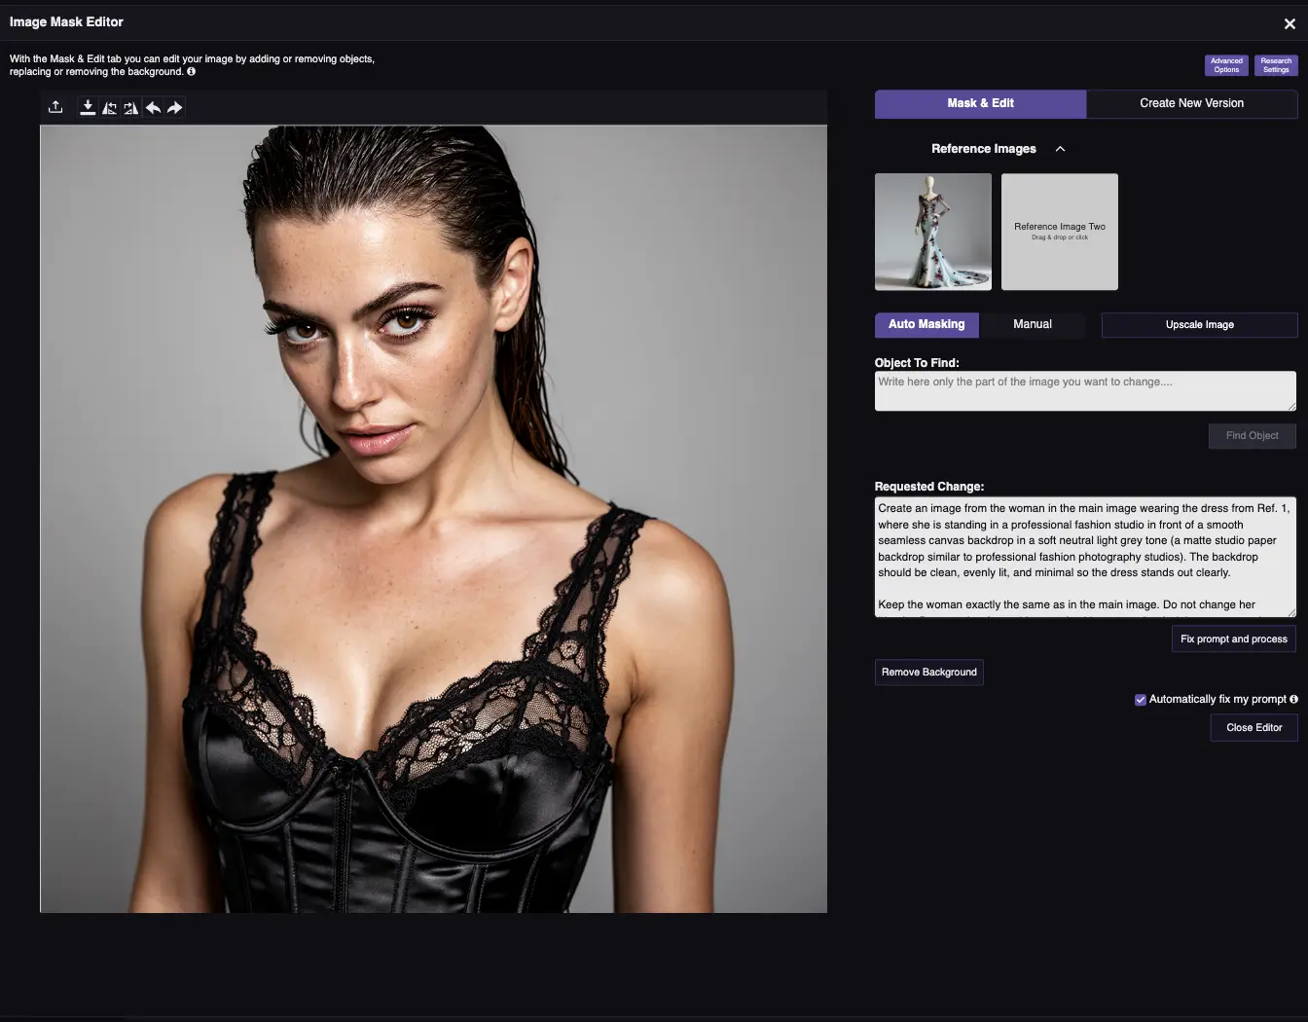The height and width of the screenshot is (1022, 1308).
Task: Switch to Create New Version tab
Action: pyautogui.click(x=1191, y=103)
